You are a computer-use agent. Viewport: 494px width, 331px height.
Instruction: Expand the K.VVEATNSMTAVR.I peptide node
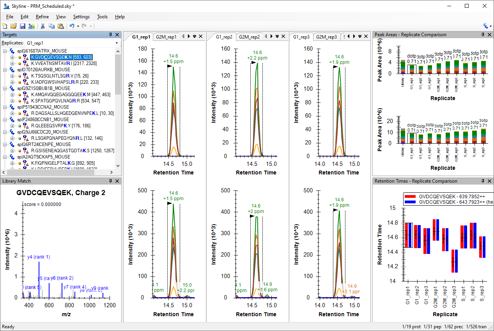pyautogui.click(x=12, y=63)
